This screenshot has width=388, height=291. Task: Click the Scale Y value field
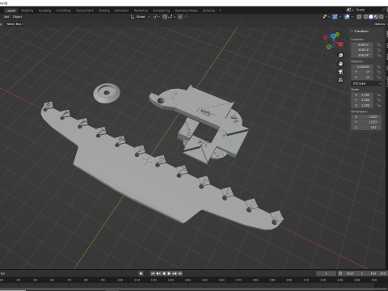pyautogui.click(x=362, y=100)
